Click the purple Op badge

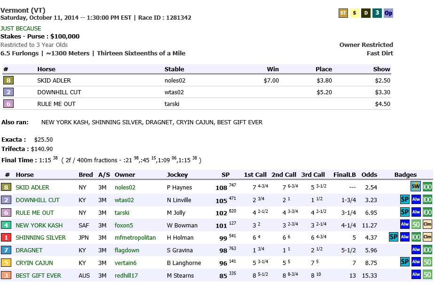[x=388, y=13]
